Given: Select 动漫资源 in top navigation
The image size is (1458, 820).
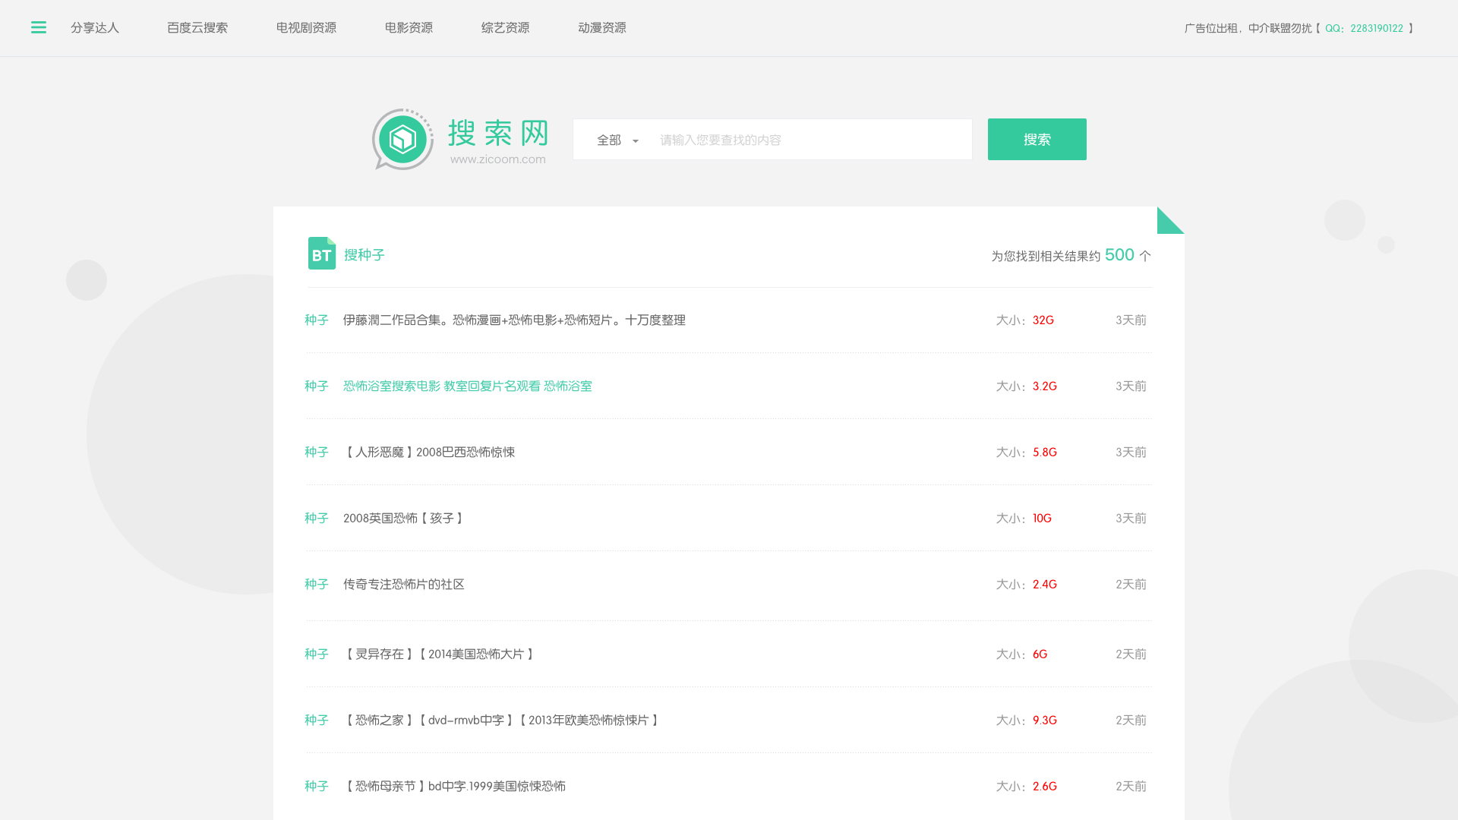Looking at the screenshot, I should pyautogui.click(x=602, y=27).
